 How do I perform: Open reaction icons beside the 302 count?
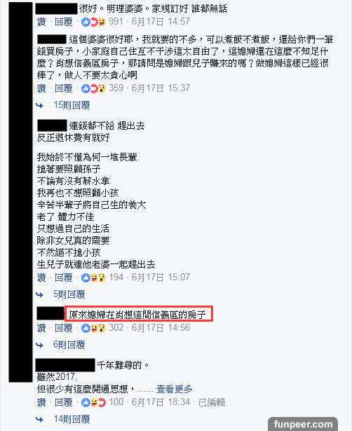pyautogui.click(x=93, y=328)
